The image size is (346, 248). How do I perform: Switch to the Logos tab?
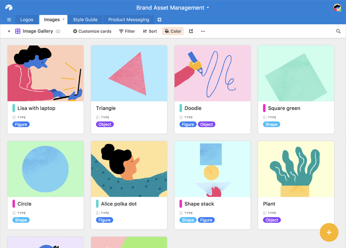(27, 20)
